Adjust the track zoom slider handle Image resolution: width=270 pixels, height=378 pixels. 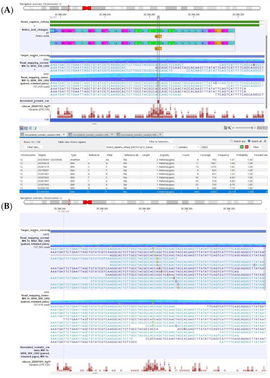coord(252,128)
